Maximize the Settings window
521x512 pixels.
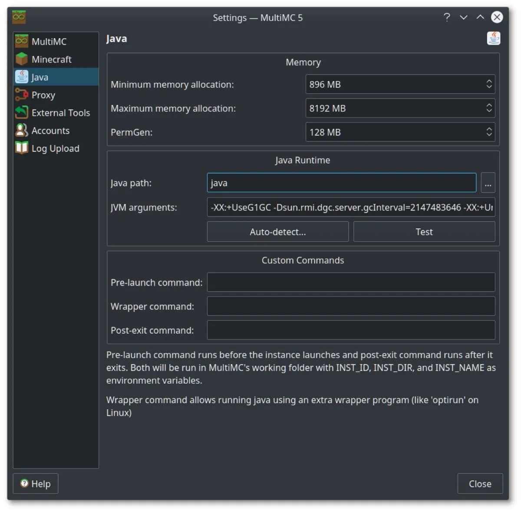point(480,17)
